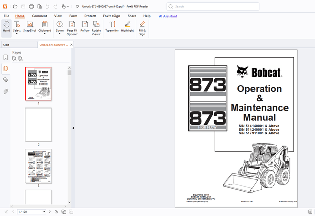
Task: Go to previous page arrow
Action: pyautogui.click(x=13, y=212)
